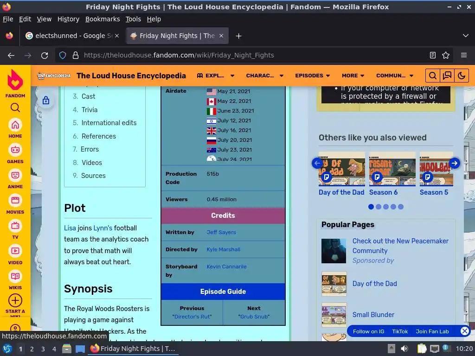475x356 pixels.
Task: Open the Movies section icon
Action: pyautogui.click(x=15, y=200)
